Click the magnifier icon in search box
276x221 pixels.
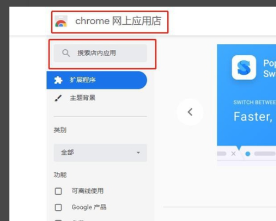(66, 53)
